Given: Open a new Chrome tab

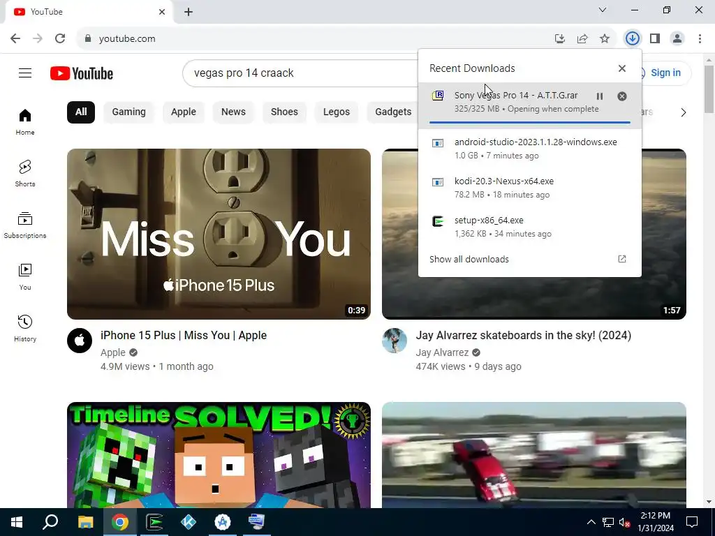Looking at the screenshot, I should [189, 12].
